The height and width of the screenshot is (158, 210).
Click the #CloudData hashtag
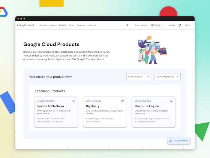click(107, 119)
